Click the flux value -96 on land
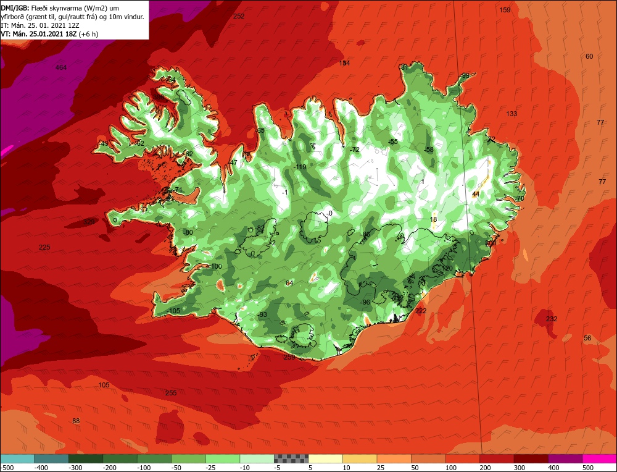This screenshot has height=472, width=617. 365,302
